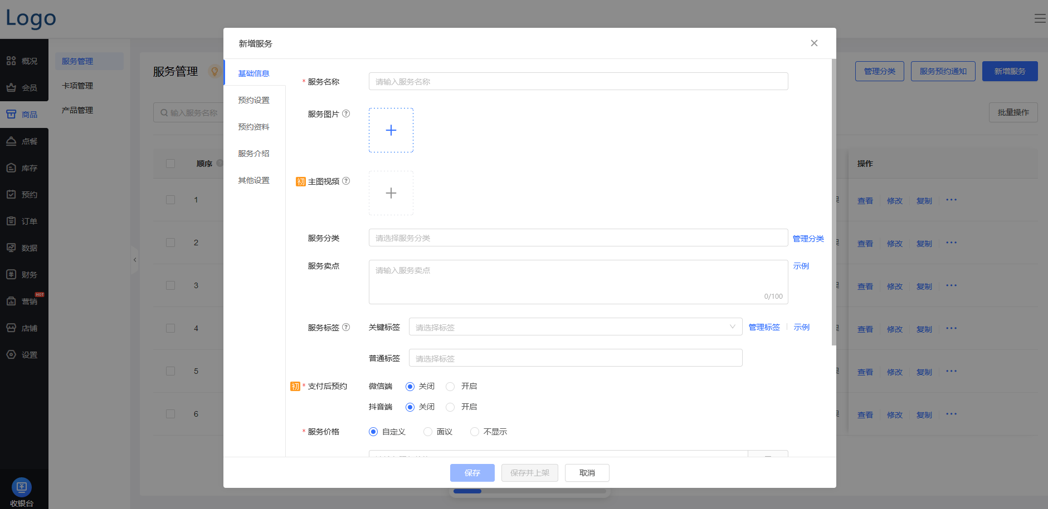Switch to the 预约设置 tab
This screenshot has width=1048, height=509.
point(254,100)
